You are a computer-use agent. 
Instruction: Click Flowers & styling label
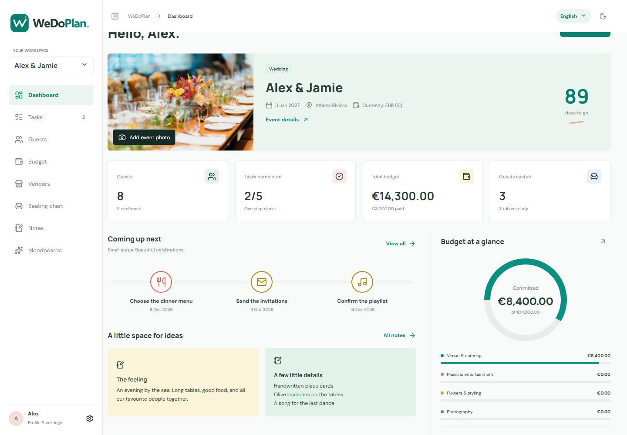click(464, 393)
